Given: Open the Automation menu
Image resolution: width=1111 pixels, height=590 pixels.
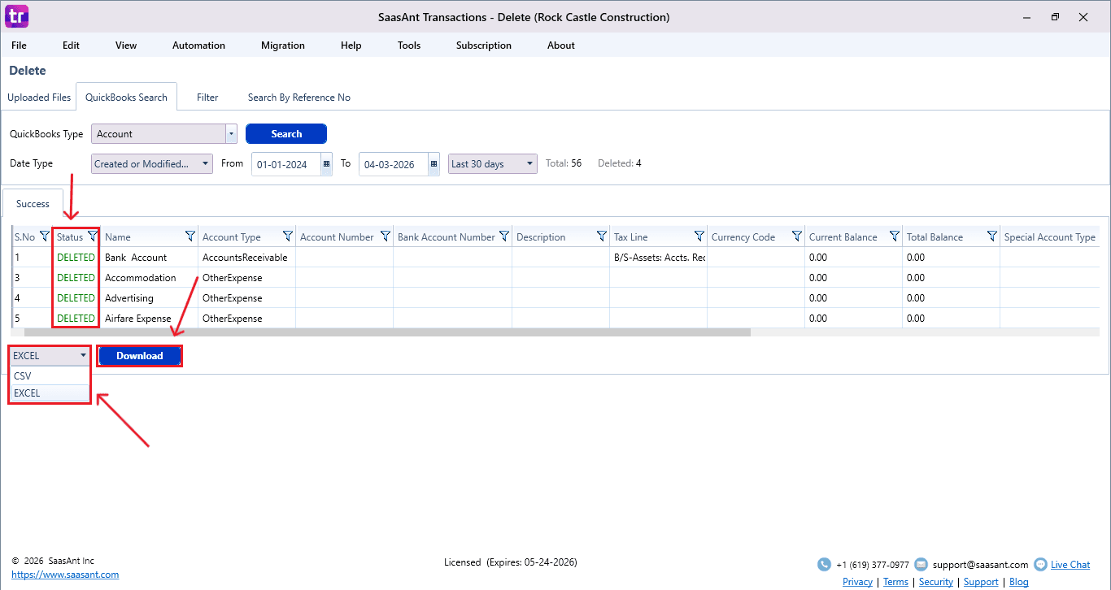Looking at the screenshot, I should [198, 46].
